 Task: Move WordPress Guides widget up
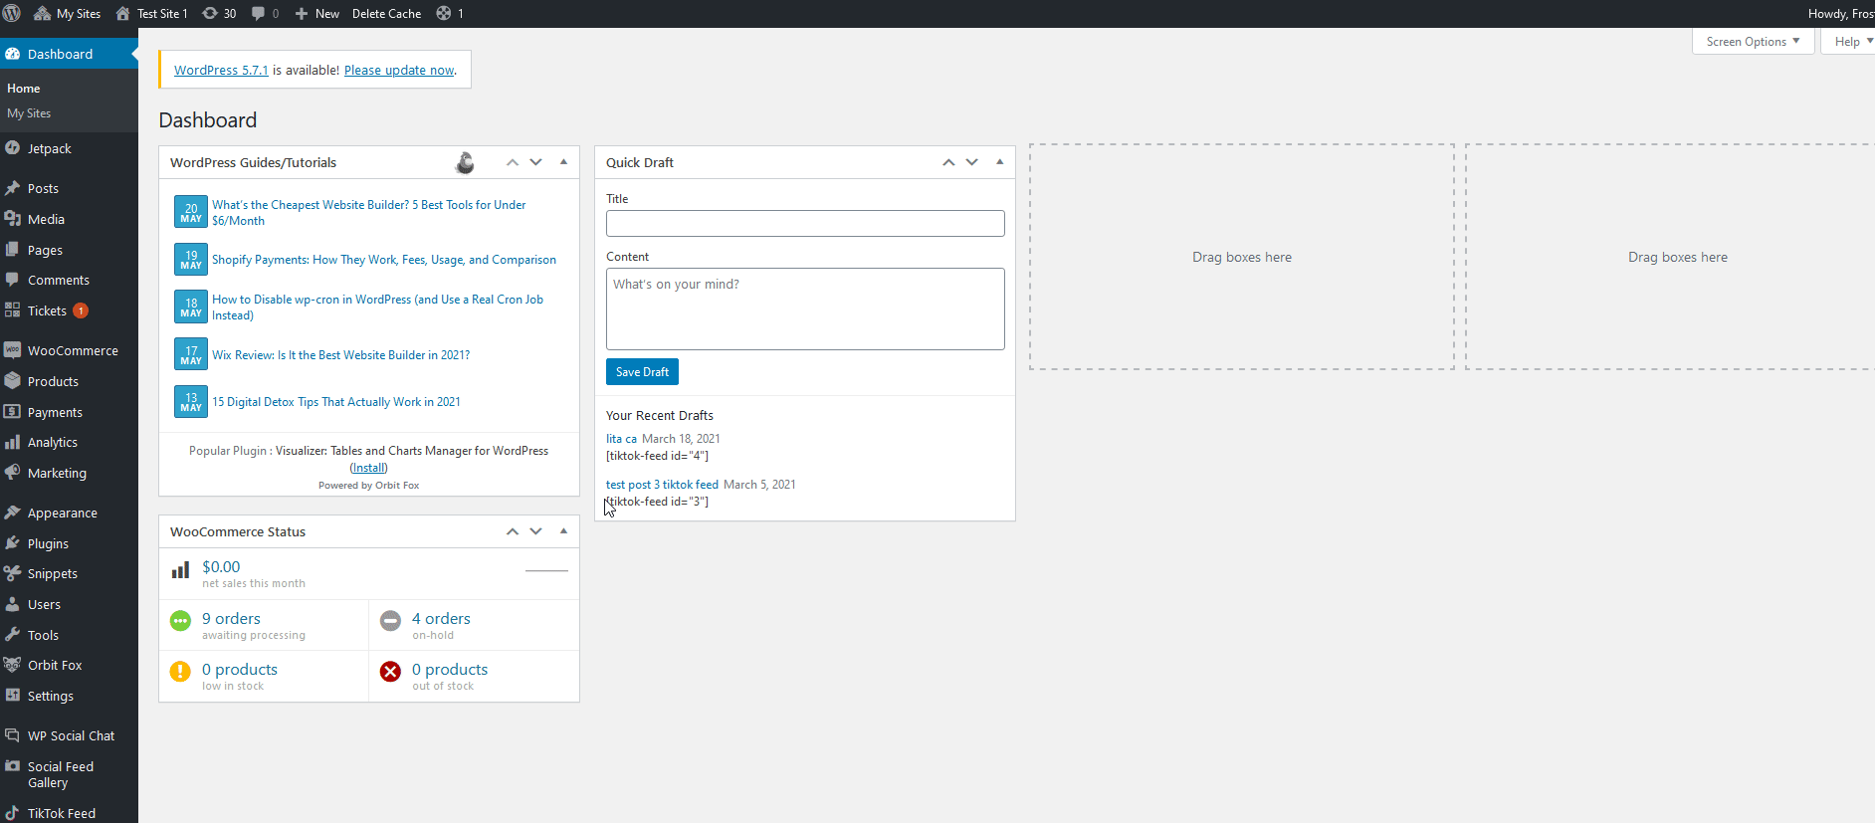pos(513,162)
